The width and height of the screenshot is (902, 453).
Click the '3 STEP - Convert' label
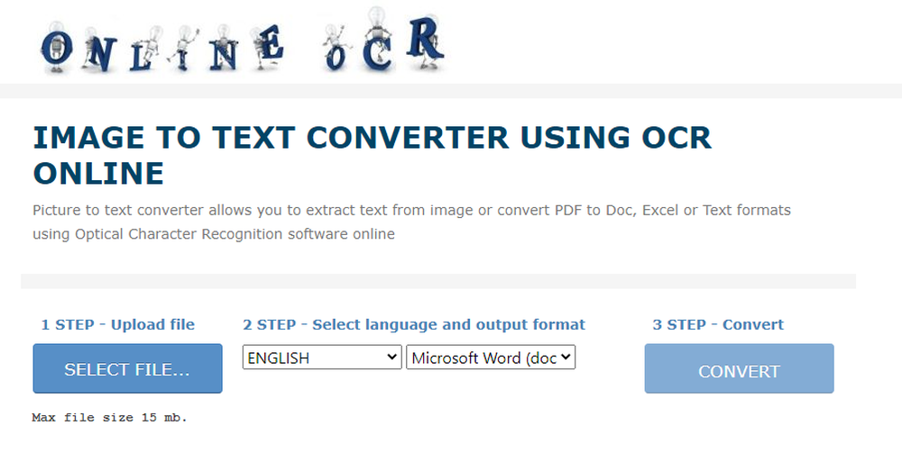[x=718, y=324]
